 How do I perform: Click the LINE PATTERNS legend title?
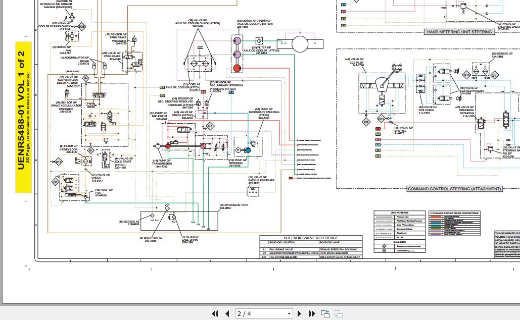[x=400, y=212]
